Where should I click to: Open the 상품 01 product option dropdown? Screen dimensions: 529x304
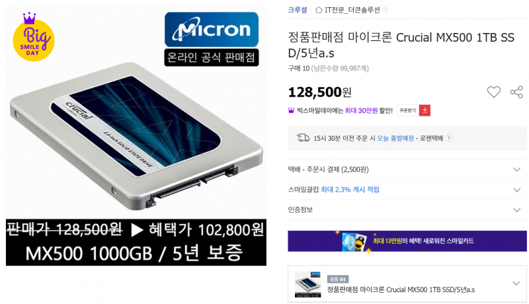(x=407, y=284)
